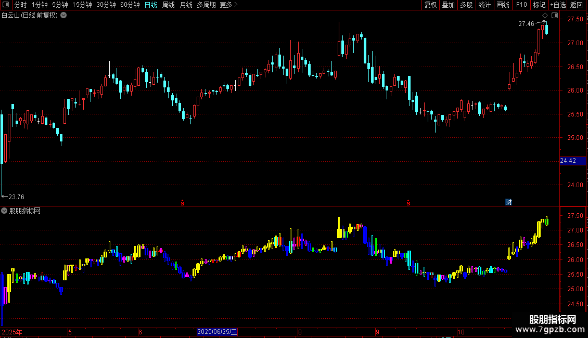Switch to 周线 weekly chart

169,5
